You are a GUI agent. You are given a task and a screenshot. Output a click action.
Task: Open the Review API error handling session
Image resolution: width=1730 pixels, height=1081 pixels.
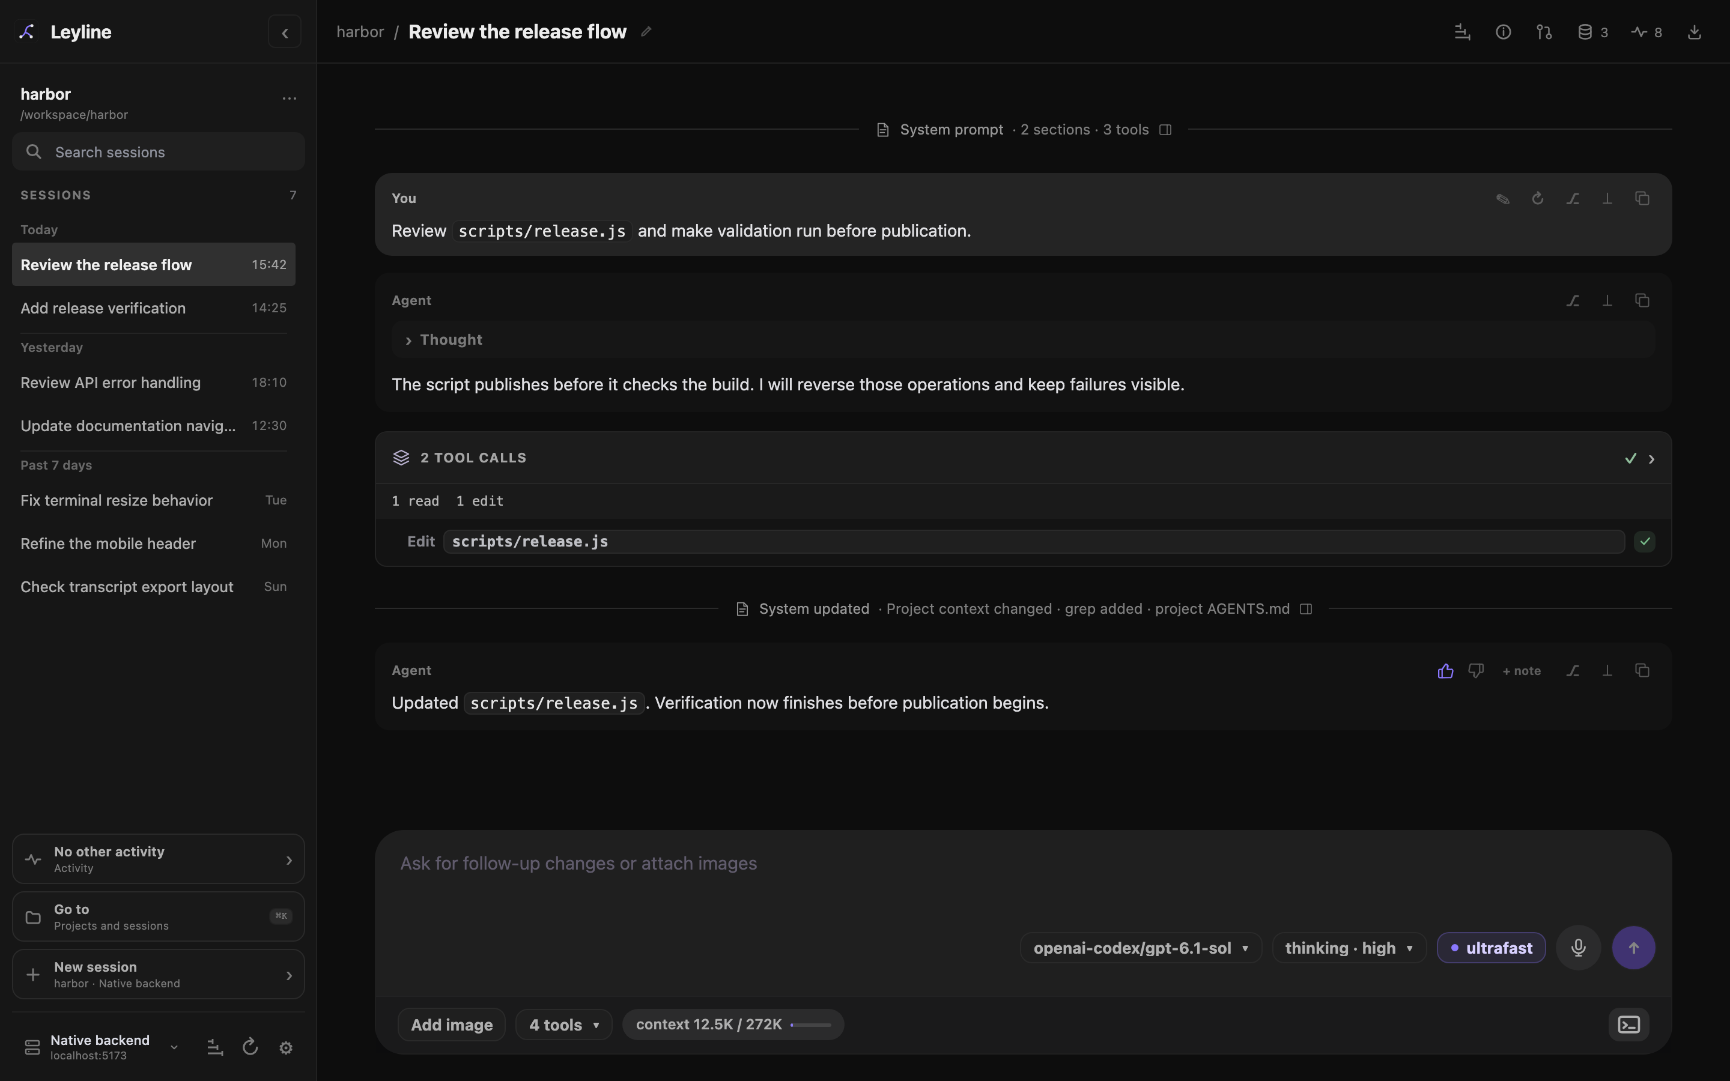coord(154,383)
